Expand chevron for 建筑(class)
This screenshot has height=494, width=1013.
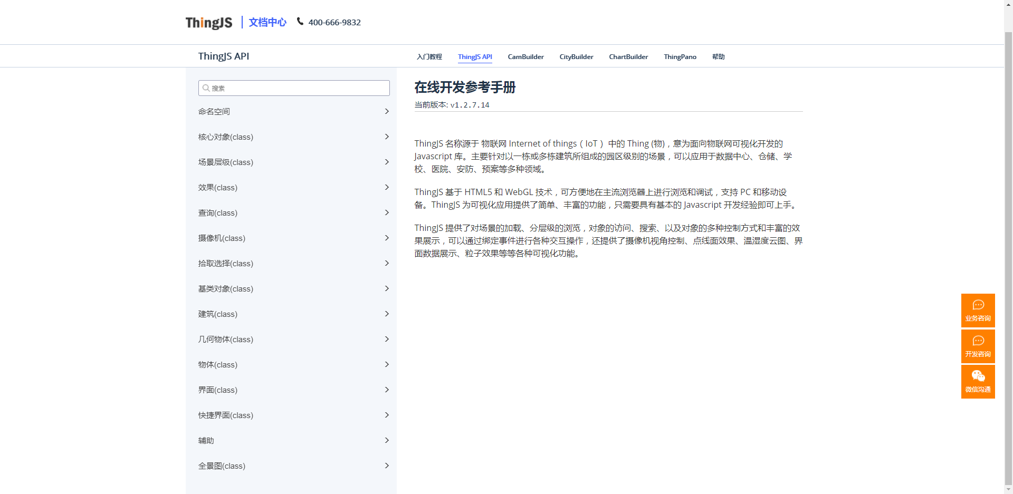click(x=387, y=314)
